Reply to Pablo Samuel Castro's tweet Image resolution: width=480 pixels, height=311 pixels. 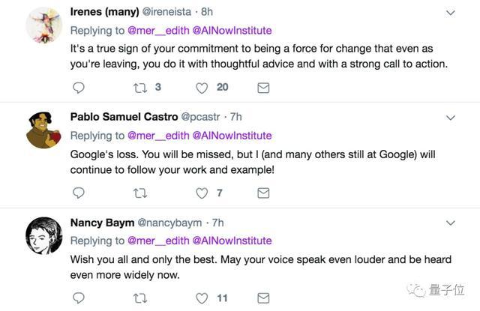tap(79, 193)
